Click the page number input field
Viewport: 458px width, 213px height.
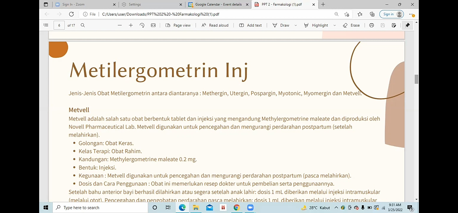point(59,25)
